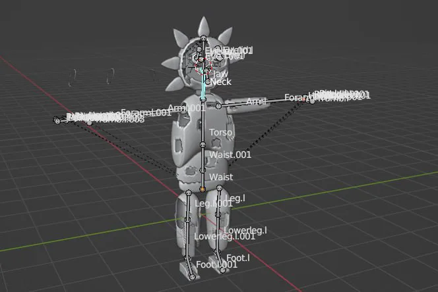Click the Foraml.001 bone label

point(146,112)
